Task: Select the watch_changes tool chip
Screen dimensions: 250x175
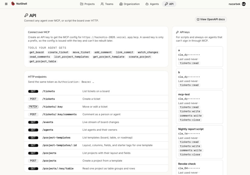Action: [x=148, y=52]
